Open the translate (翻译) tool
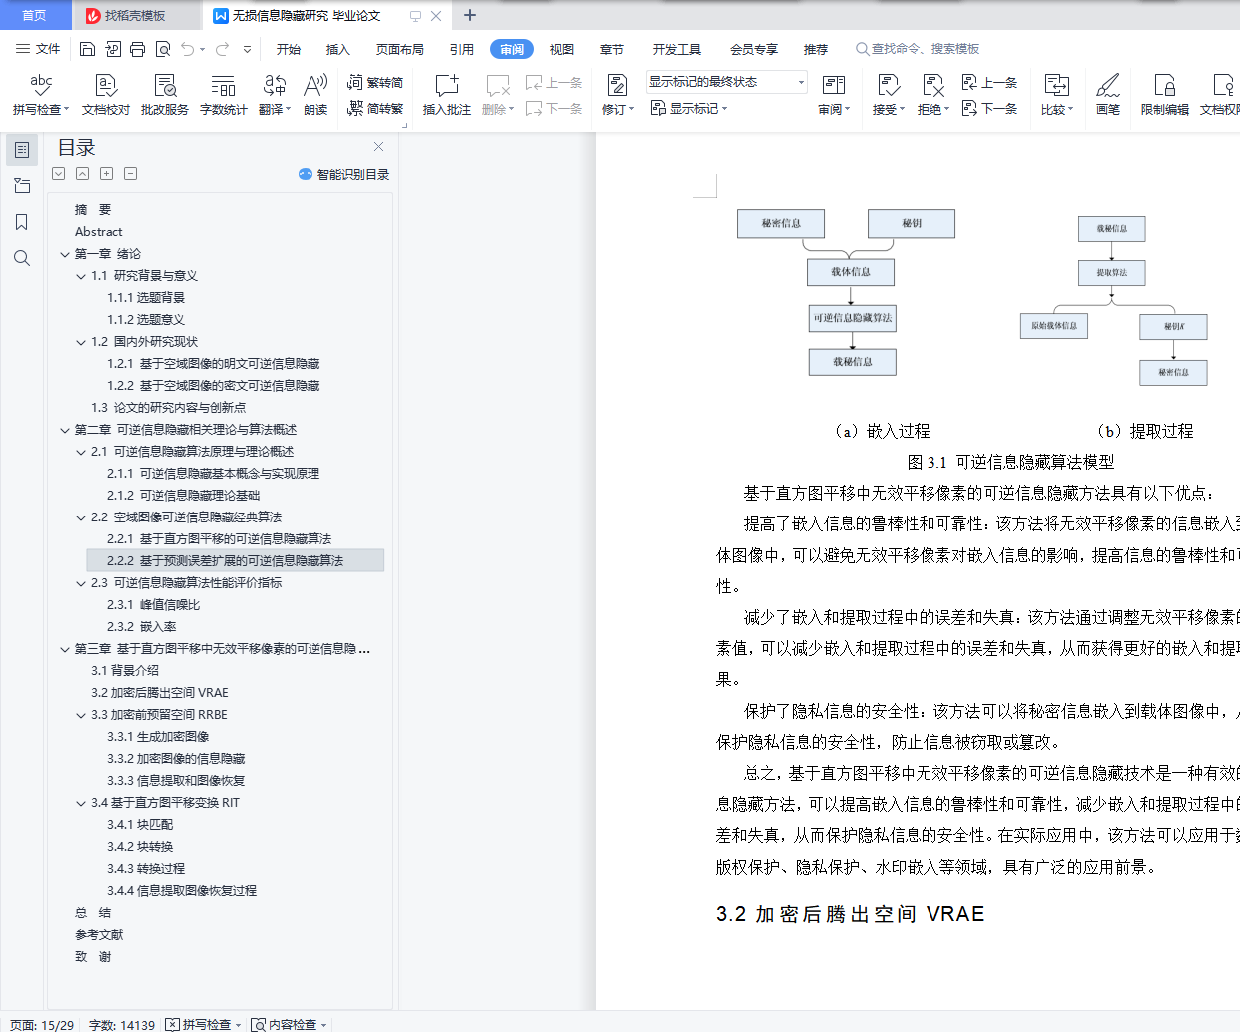The image size is (1240, 1032). (x=275, y=94)
